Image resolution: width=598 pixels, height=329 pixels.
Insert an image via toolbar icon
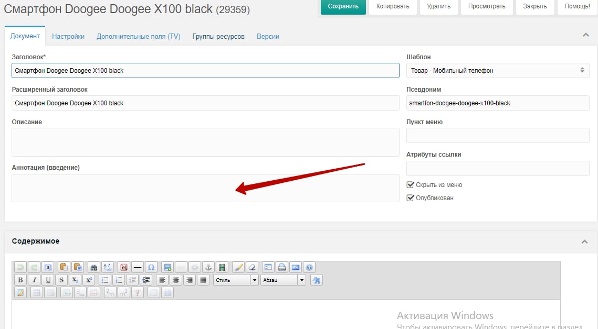(167, 267)
